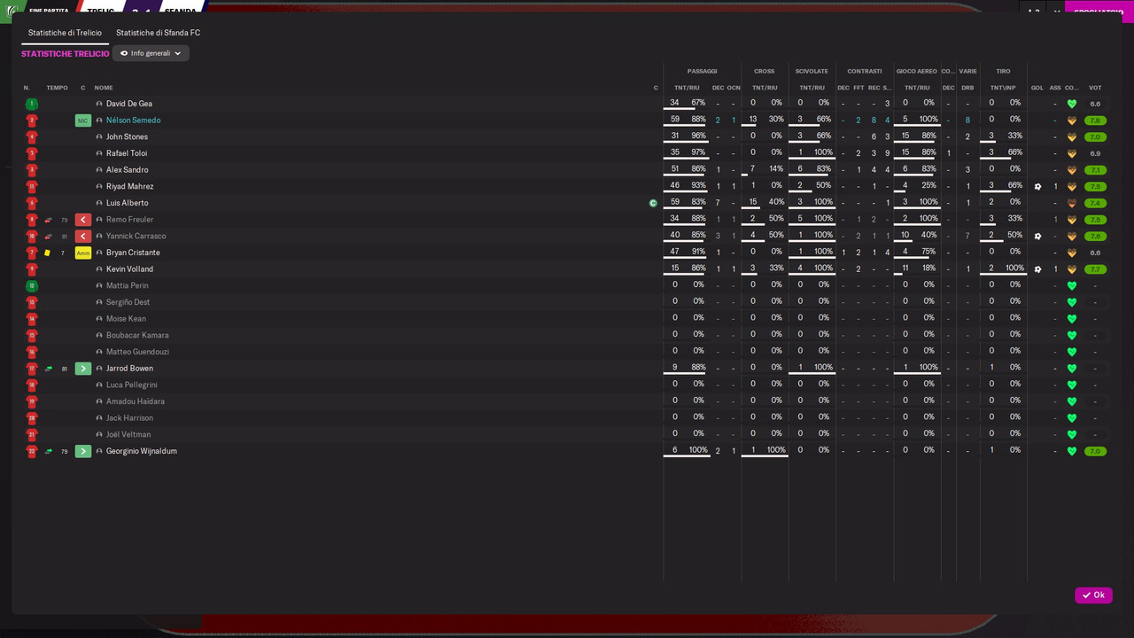Click the green substituted-on arrow for Jarrod Bowen
1134x638 pixels.
pyautogui.click(x=83, y=369)
